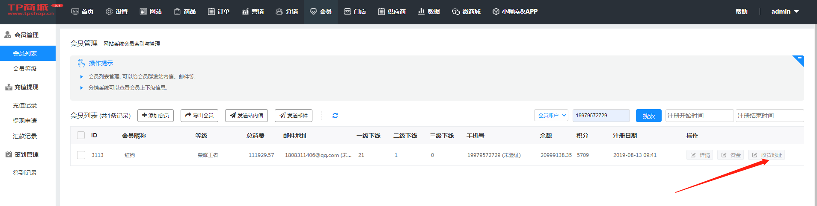Image resolution: width=817 pixels, height=206 pixels.
Task: Expand the admin account dropdown
Action: tap(785, 12)
